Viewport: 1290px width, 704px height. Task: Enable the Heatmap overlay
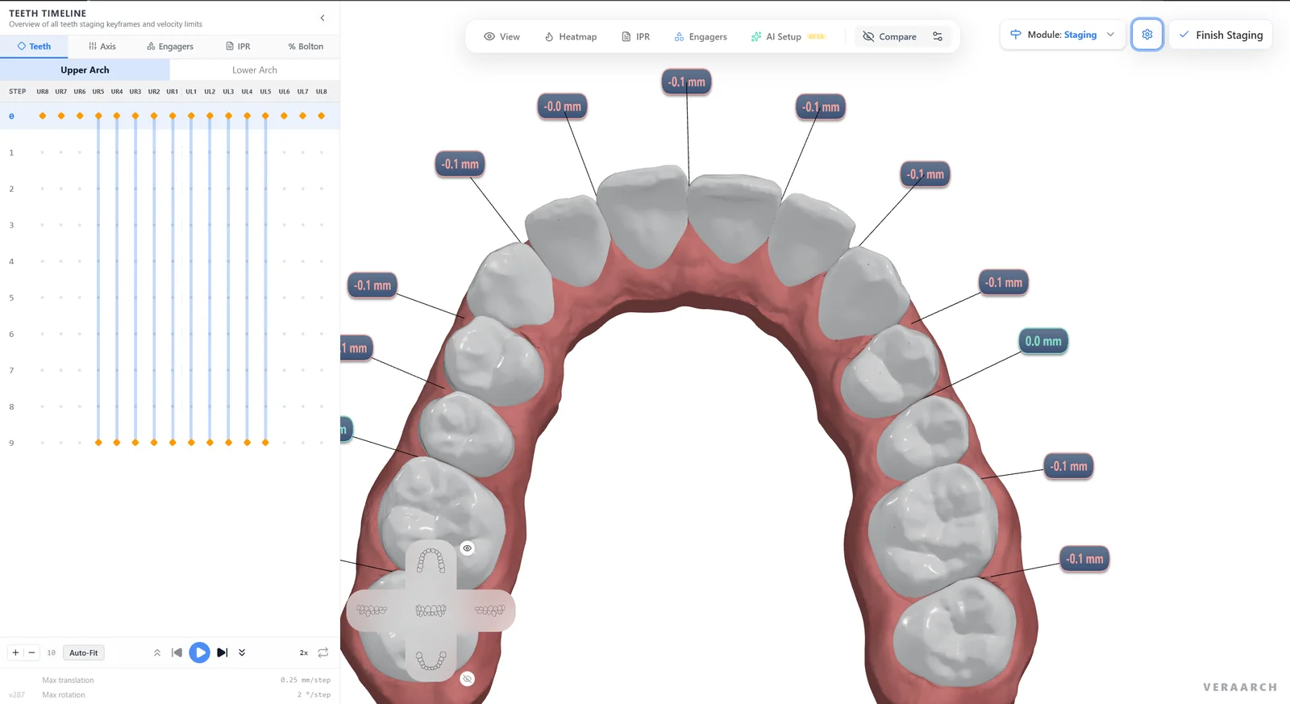click(x=570, y=36)
